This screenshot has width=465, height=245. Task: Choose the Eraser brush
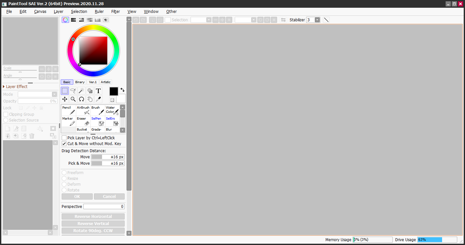point(83,121)
